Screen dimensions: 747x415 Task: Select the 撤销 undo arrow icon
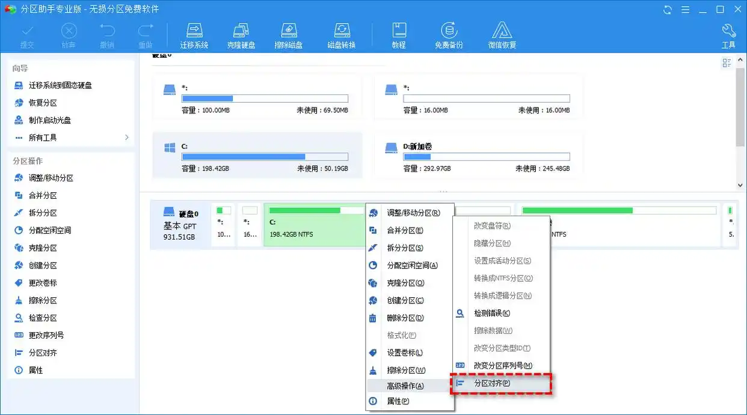107,34
